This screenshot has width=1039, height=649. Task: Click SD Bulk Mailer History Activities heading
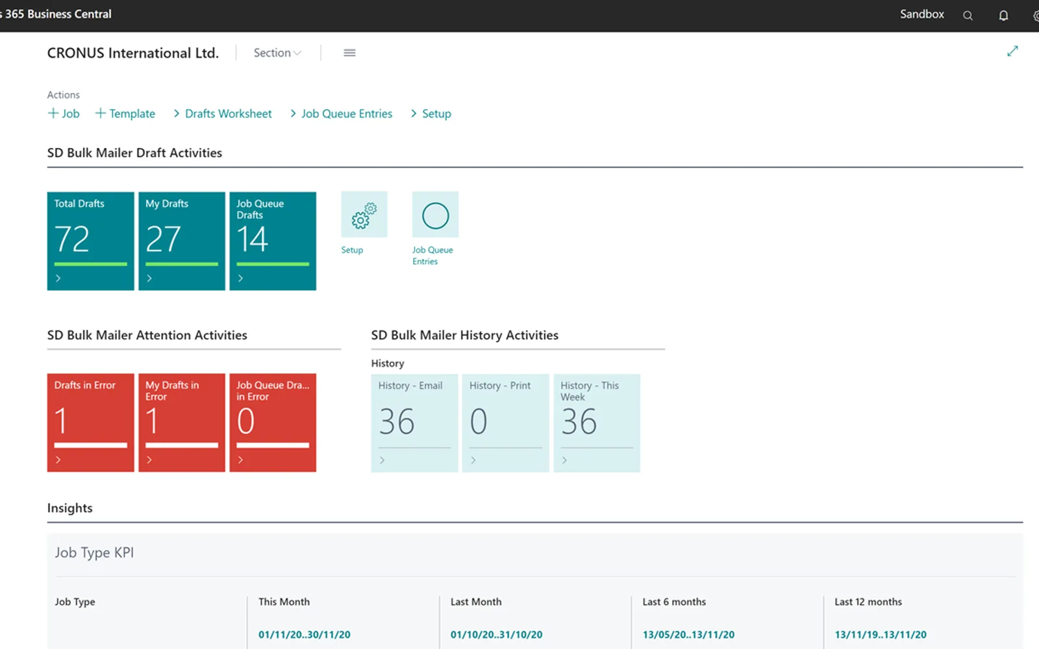point(465,335)
